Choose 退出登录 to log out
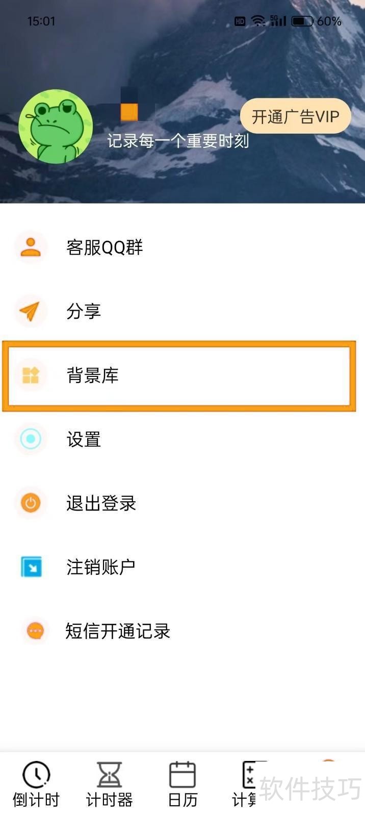 pyautogui.click(x=101, y=503)
